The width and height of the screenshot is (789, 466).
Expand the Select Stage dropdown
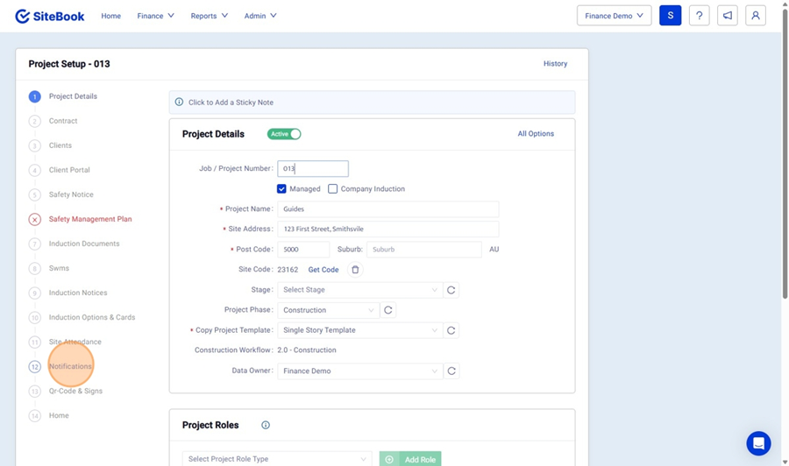[x=359, y=290]
